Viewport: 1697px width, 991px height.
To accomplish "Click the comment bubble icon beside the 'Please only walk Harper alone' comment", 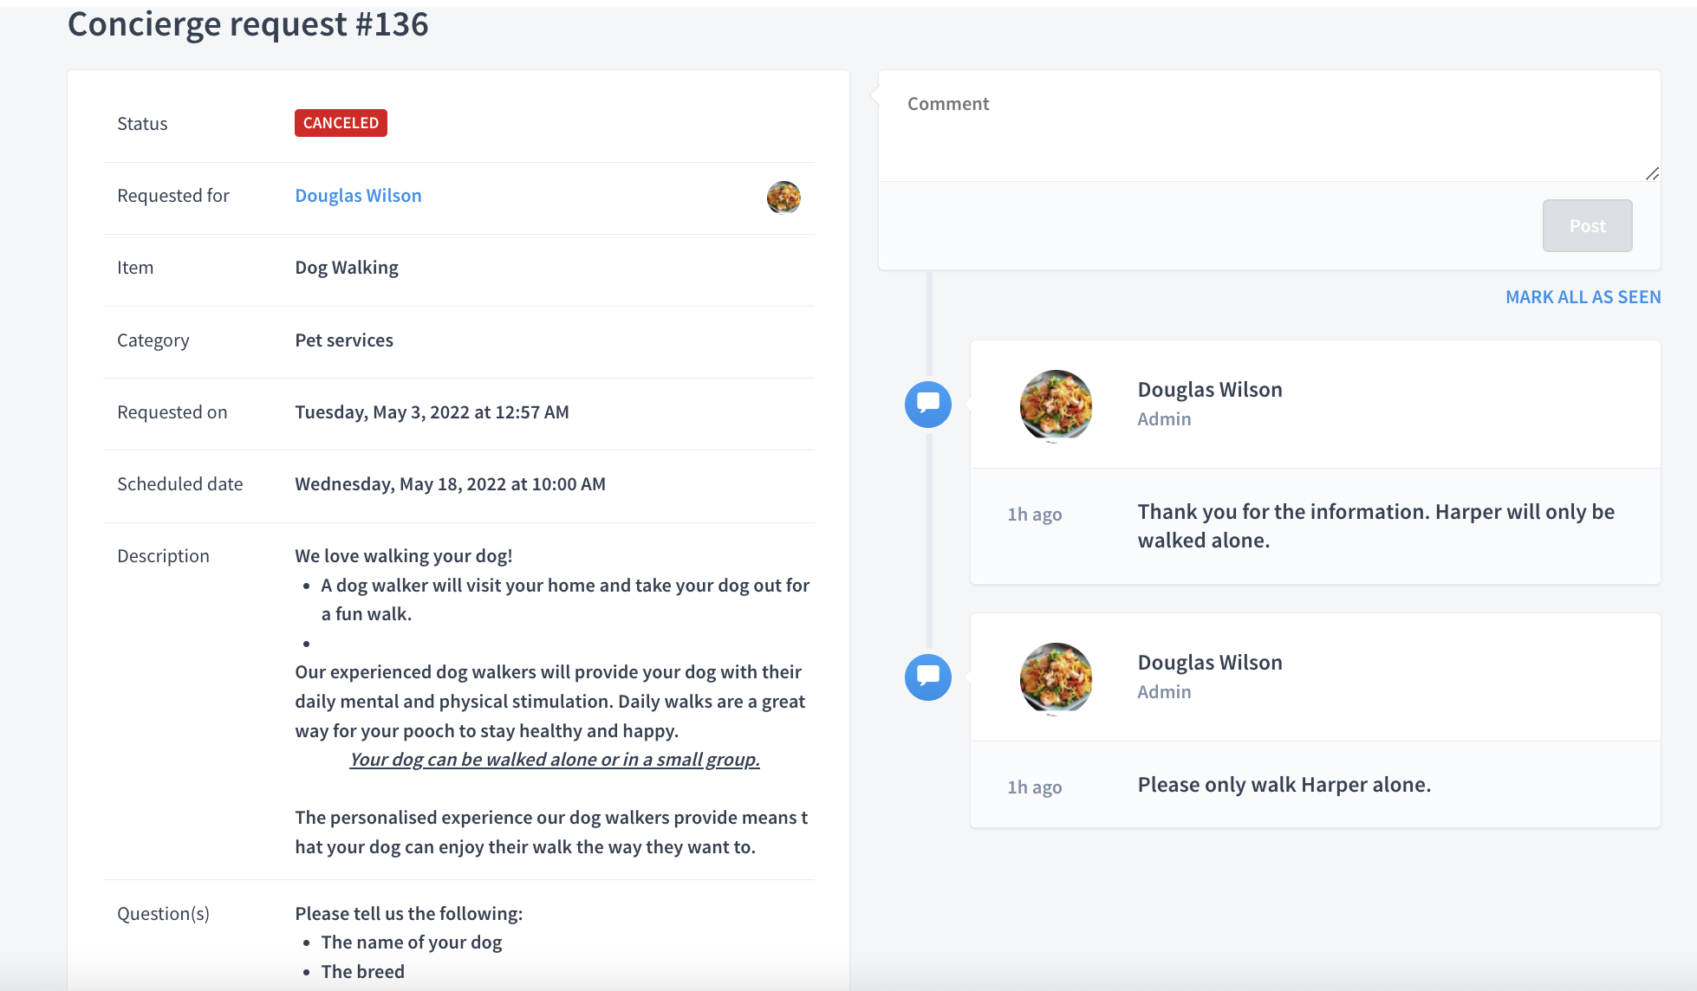I will point(928,677).
